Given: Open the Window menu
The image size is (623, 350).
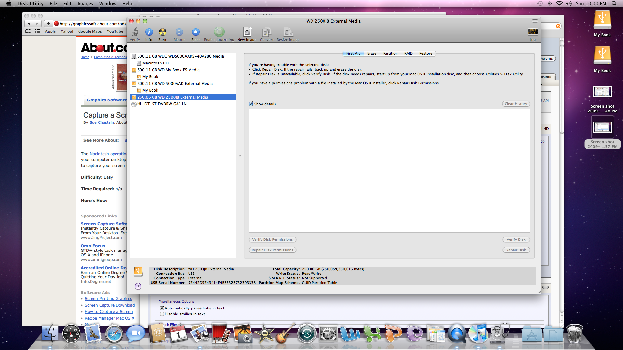Looking at the screenshot, I should coord(108,4).
